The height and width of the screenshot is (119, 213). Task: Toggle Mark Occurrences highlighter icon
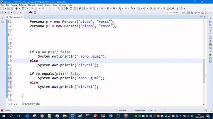(84, 8)
